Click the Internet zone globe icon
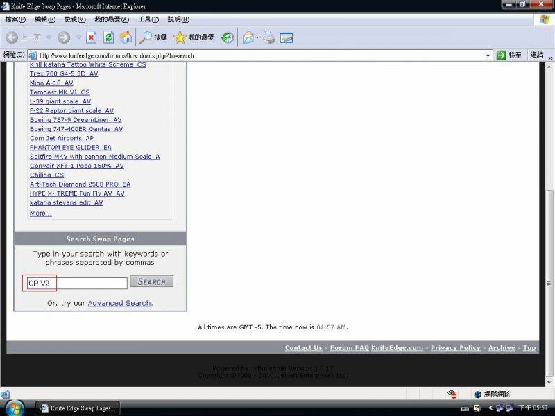The height and width of the screenshot is (416, 555). tap(478, 394)
